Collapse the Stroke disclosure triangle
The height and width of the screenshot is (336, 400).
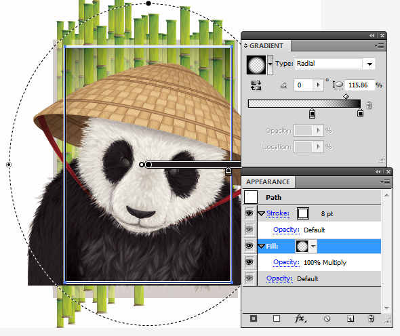point(261,213)
